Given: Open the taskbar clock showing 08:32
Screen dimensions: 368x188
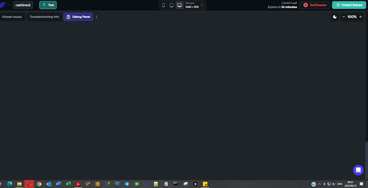Looking at the screenshot, I should [x=350, y=184].
